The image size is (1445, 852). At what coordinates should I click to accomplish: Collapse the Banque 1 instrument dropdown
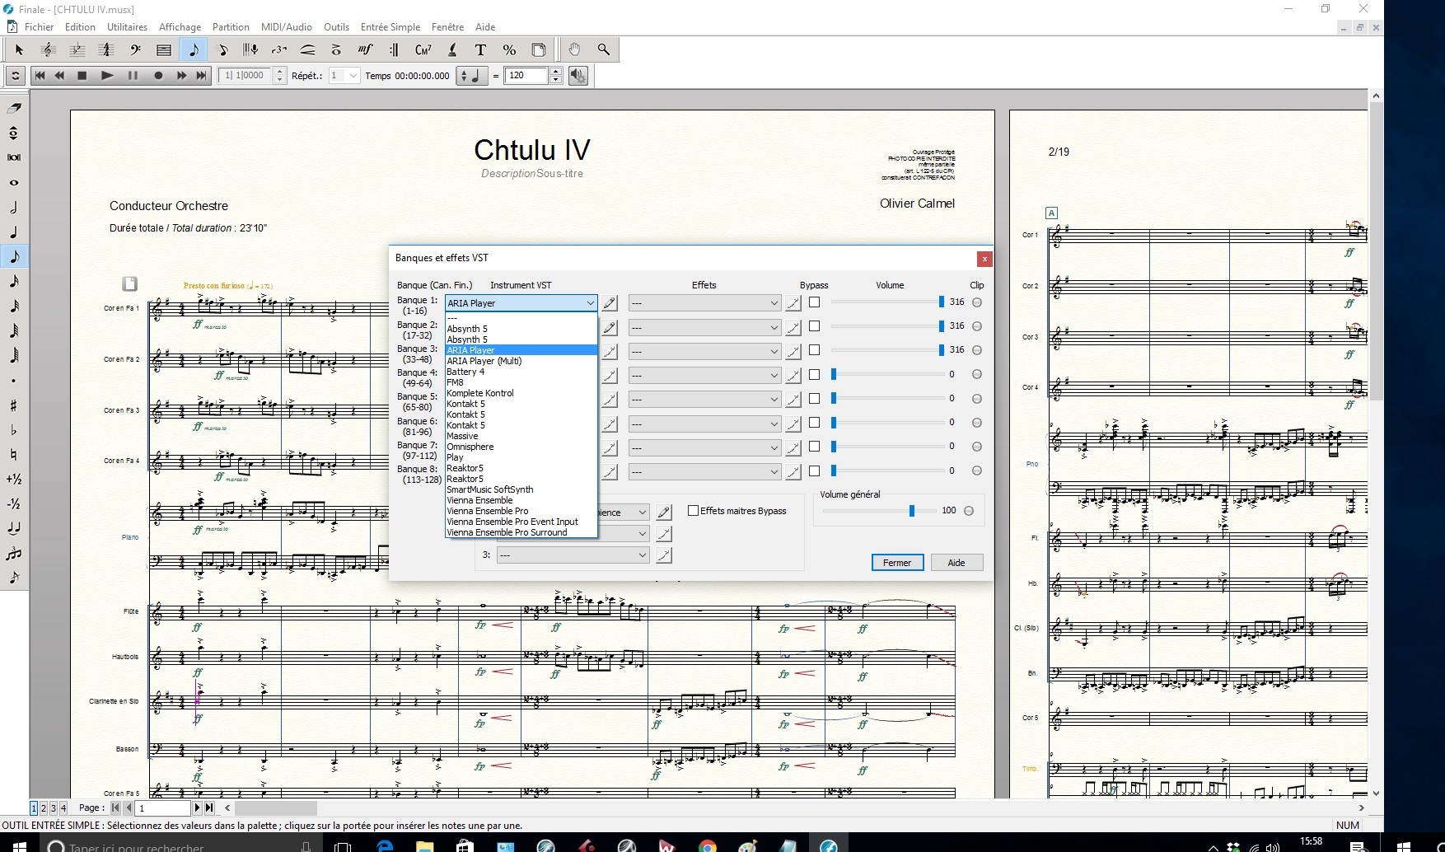(x=590, y=303)
